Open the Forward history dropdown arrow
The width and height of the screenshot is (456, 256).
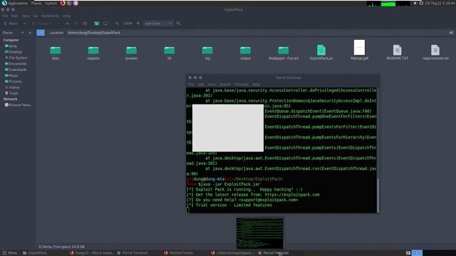point(58,23)
